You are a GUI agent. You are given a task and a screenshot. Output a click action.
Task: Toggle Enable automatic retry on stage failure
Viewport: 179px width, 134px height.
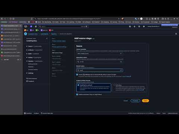77,95
